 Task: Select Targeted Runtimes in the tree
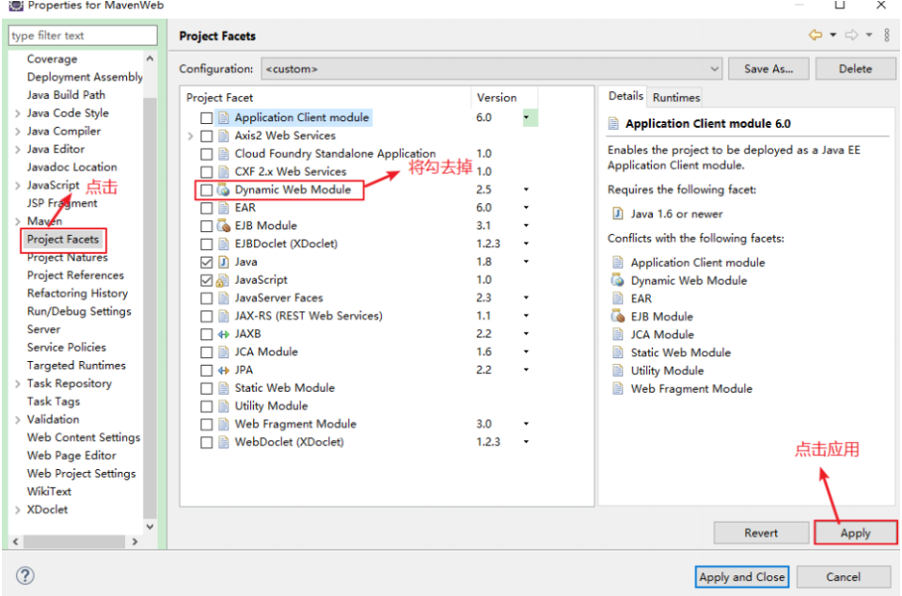point(76,366)
